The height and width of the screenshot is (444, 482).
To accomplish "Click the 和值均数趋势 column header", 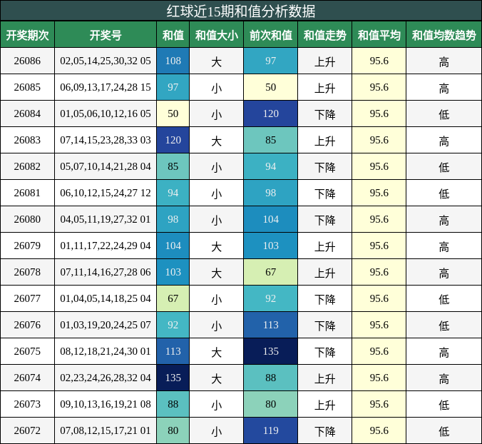I will coord(444,35).
